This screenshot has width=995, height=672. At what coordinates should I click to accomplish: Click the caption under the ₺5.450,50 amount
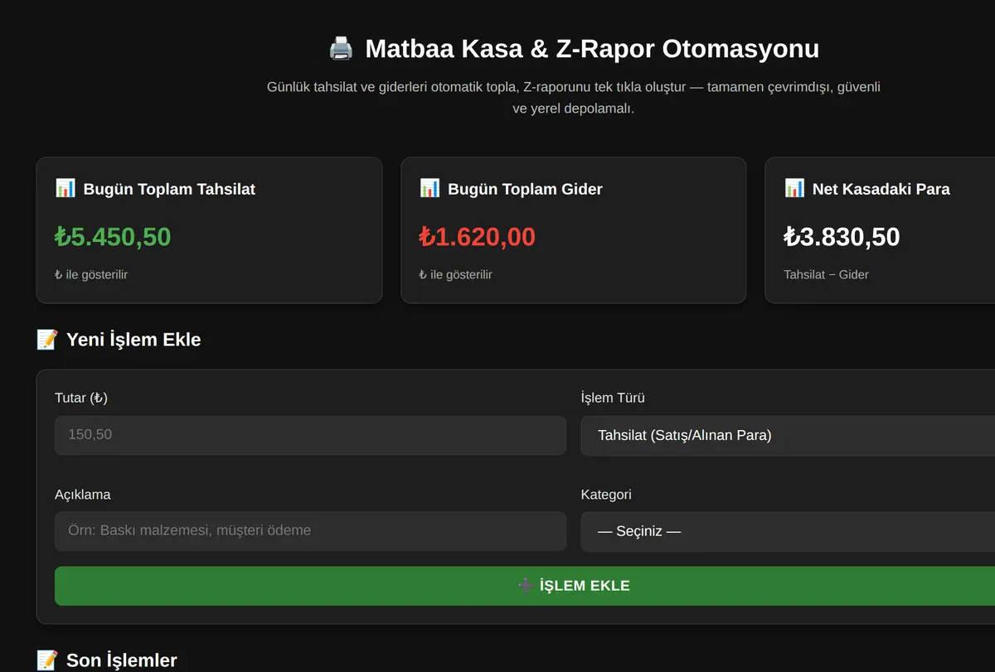pyautogui.click(x=91, y=274)
